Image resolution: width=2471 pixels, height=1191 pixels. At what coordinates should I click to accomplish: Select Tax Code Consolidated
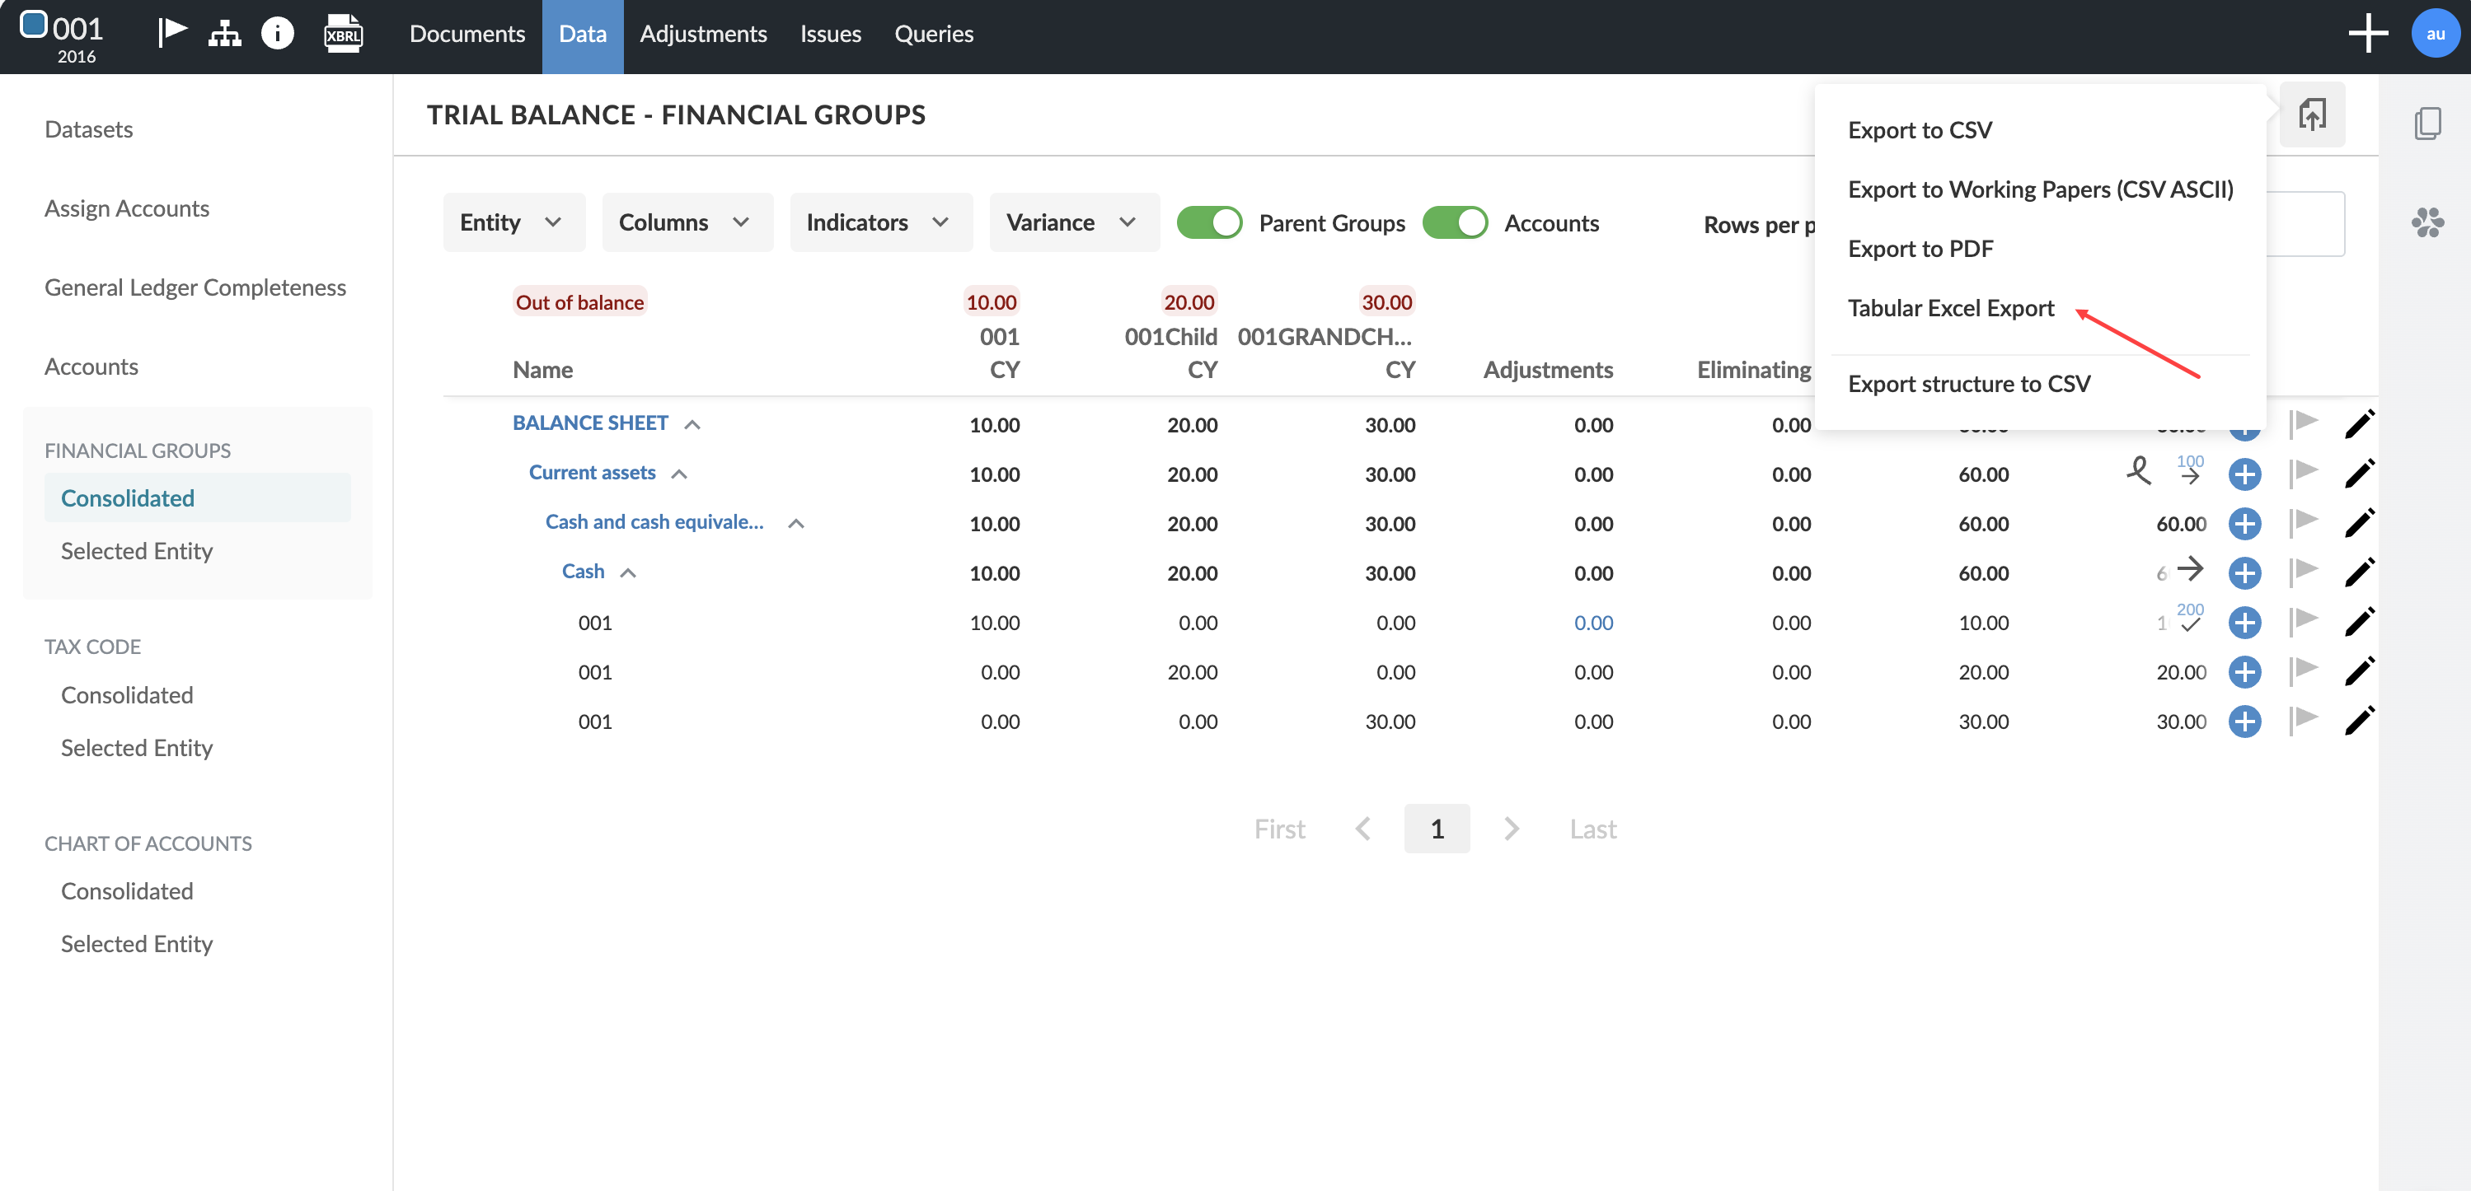(x=127, y=695)
